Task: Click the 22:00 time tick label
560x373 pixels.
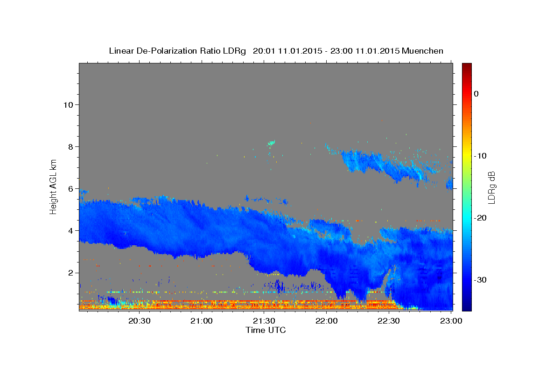Action: click(326, 321)
